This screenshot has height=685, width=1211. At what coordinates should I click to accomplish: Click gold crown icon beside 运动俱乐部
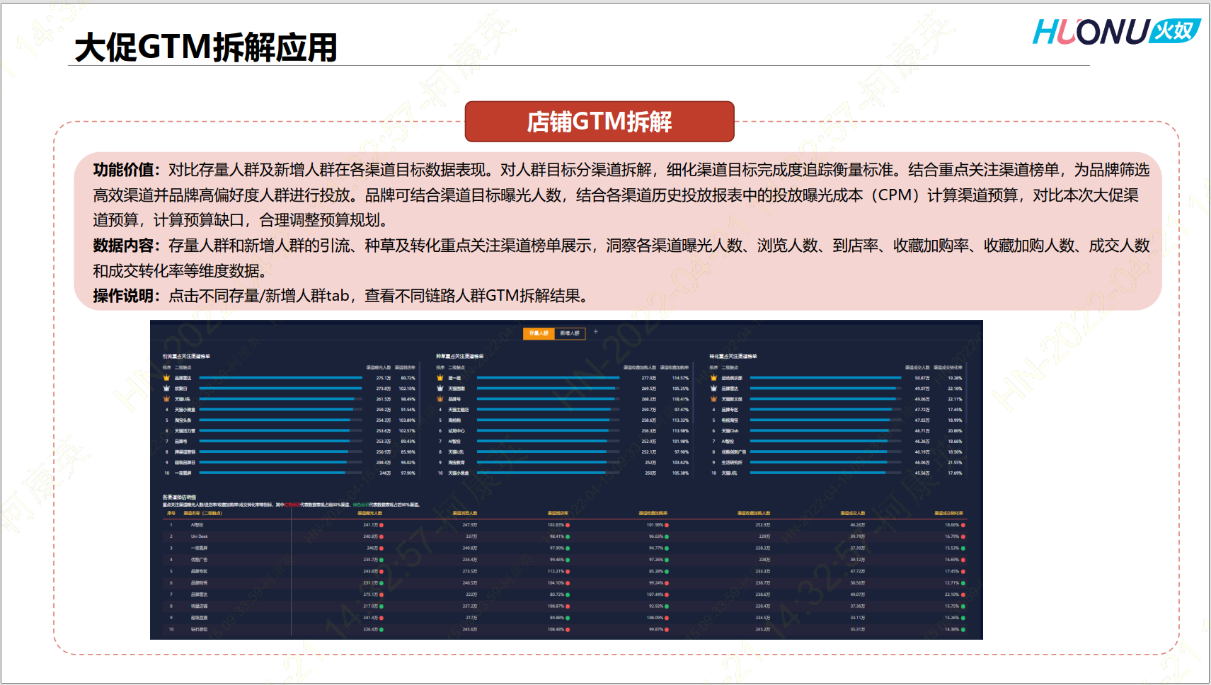click(713, 378)
